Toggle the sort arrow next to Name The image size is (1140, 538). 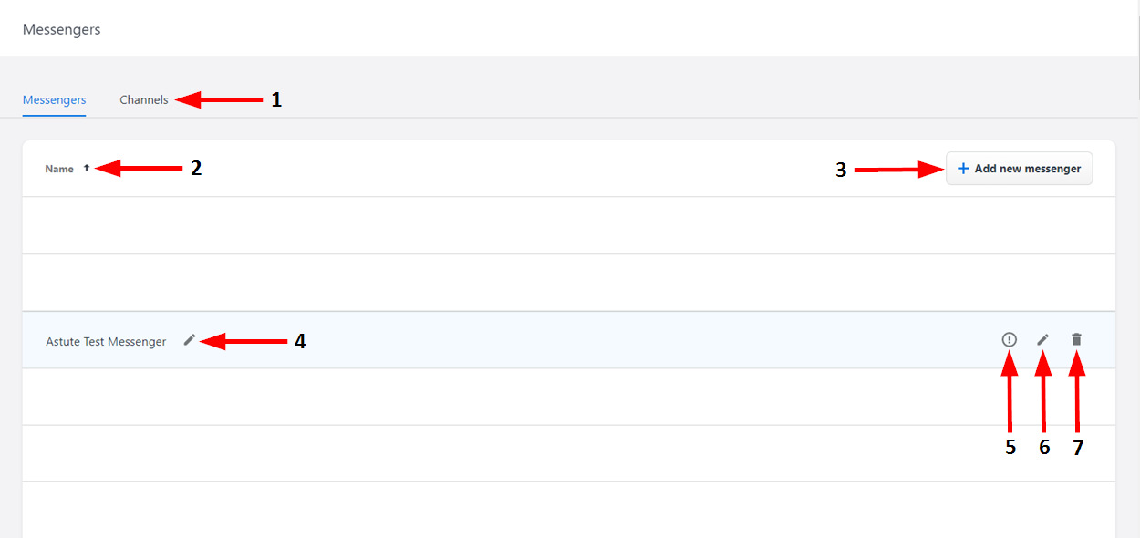[x=87, y=168]
